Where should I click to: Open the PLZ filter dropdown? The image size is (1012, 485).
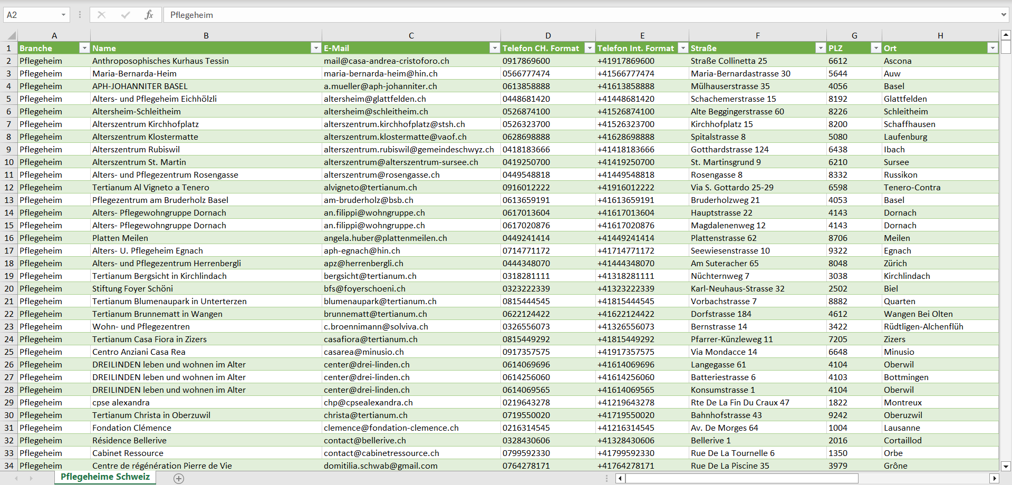click(x=876, y=48)
